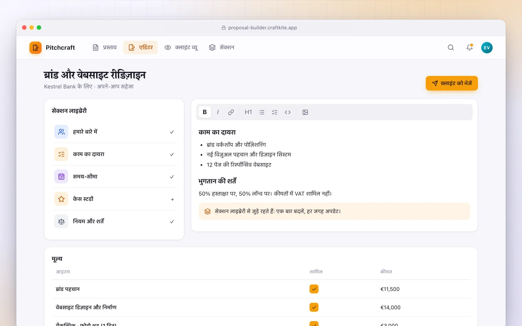Image resolution: width=522 pixels, height=326 pixels.
Task: Apply H1 heading style
Action: click(248, 112)
